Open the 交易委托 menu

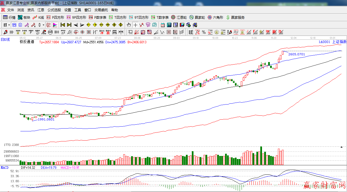pyautogui.click(x=101, y=10)
